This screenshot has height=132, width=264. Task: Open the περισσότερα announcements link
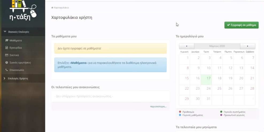click(158, 107)
